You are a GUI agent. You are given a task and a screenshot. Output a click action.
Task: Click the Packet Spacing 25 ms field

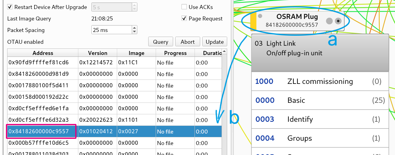(x=112, y=30)
